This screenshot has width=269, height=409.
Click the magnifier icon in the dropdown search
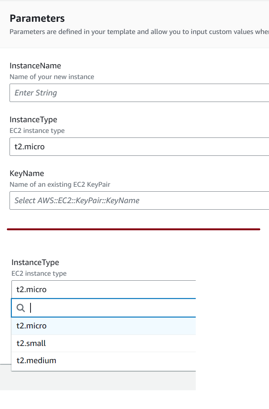click(x=21, y=308)
